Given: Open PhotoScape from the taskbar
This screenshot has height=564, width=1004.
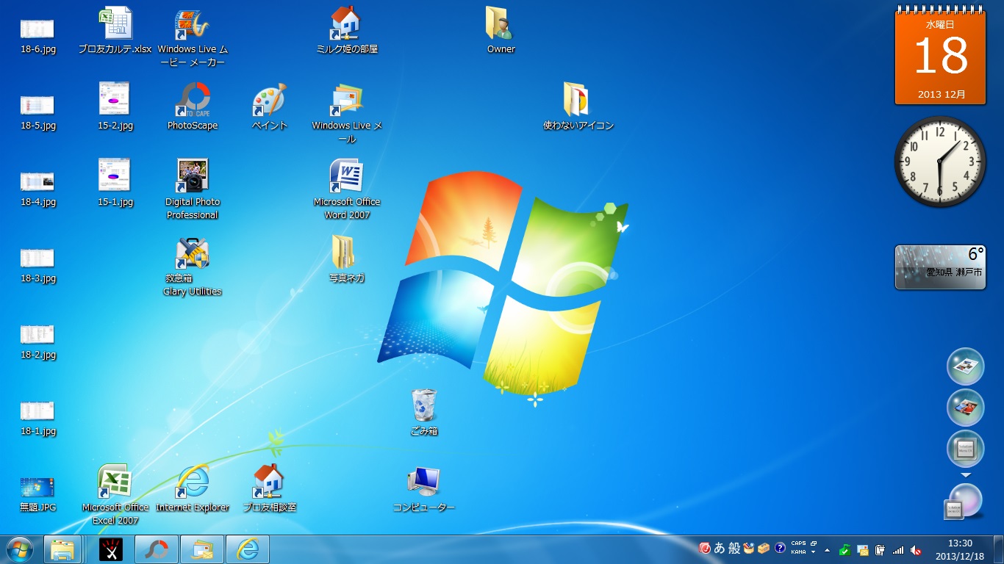Looking at the screenshot, I should click(157, 549).
